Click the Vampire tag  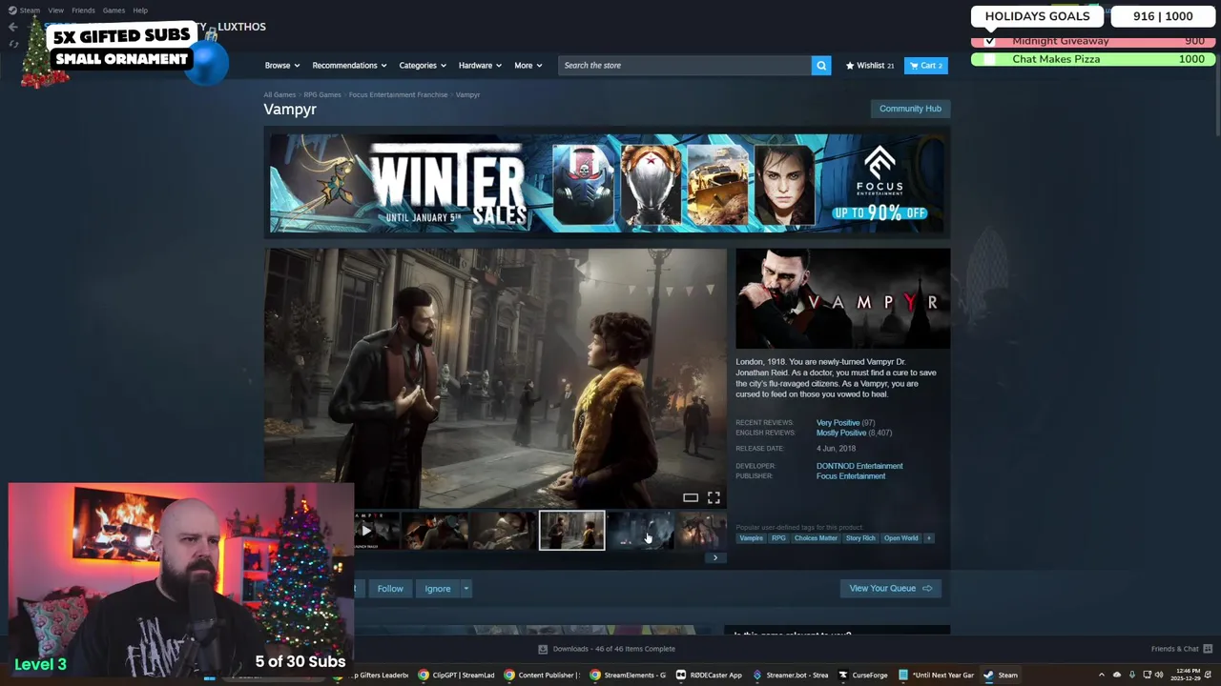click(x=752, y=538)
